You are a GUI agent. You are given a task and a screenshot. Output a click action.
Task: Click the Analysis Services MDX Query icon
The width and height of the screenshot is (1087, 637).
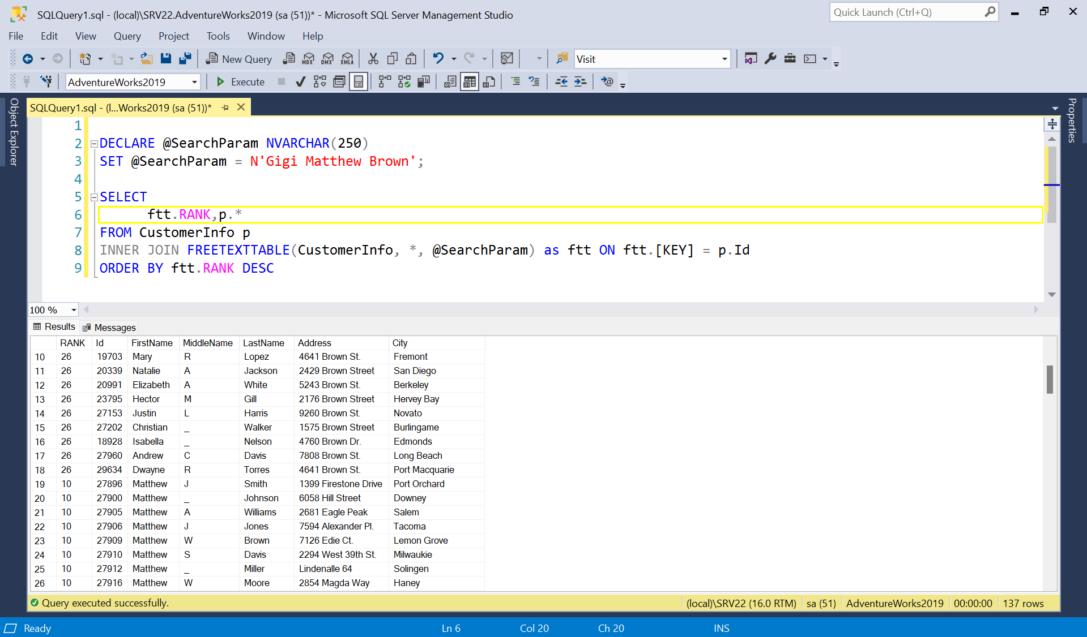click(x=308, y=59)
